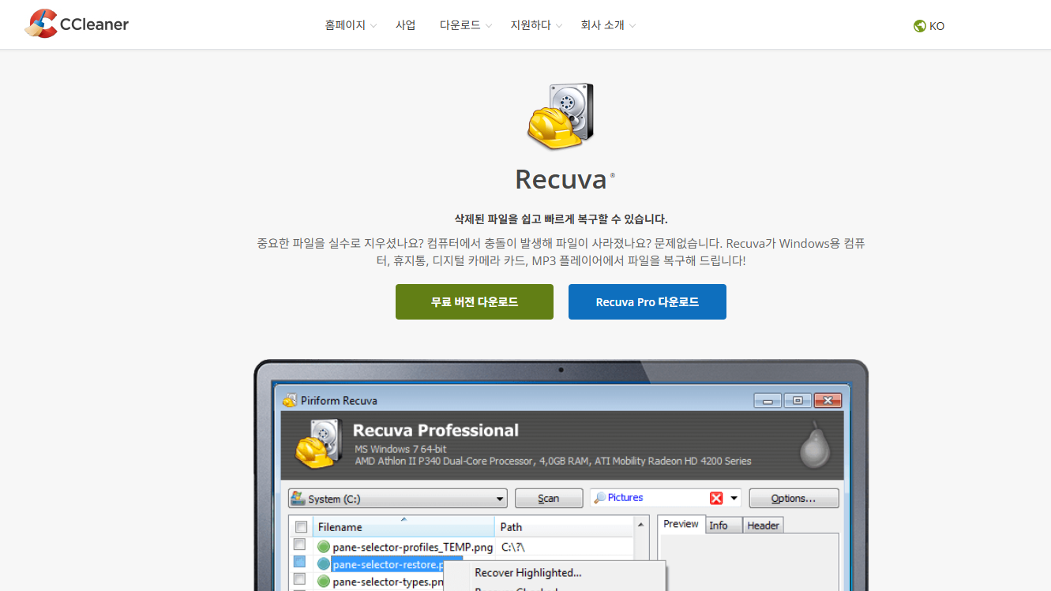Expand the 다운로드 menu

(x=466, y=25)
